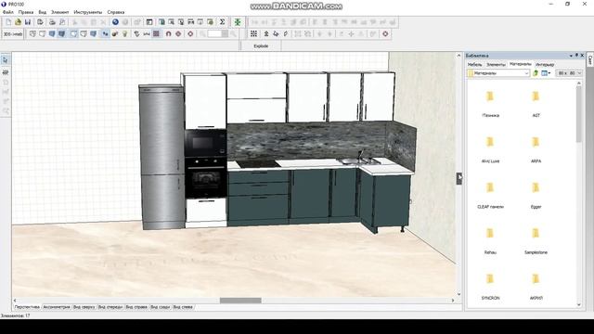Switch to the Вид справа view tab
The image size is (594, 334).
tap(136, 307)
